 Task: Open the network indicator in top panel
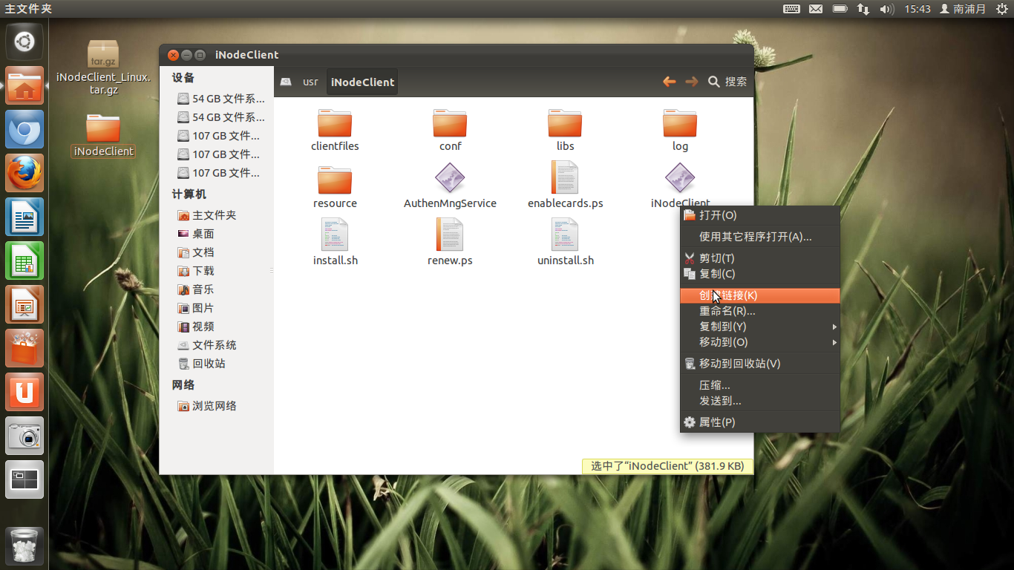[863, 9]
